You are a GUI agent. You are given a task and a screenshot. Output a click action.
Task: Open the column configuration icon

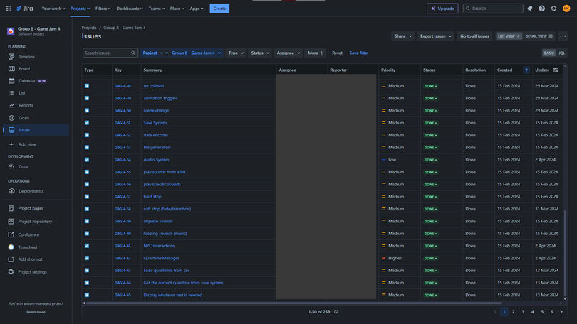coord(556,70)
